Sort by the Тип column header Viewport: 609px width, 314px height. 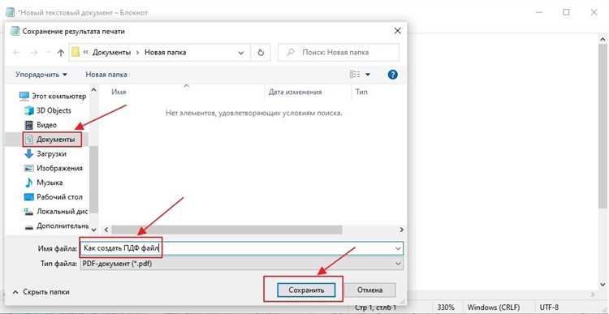tap(361, 92)
